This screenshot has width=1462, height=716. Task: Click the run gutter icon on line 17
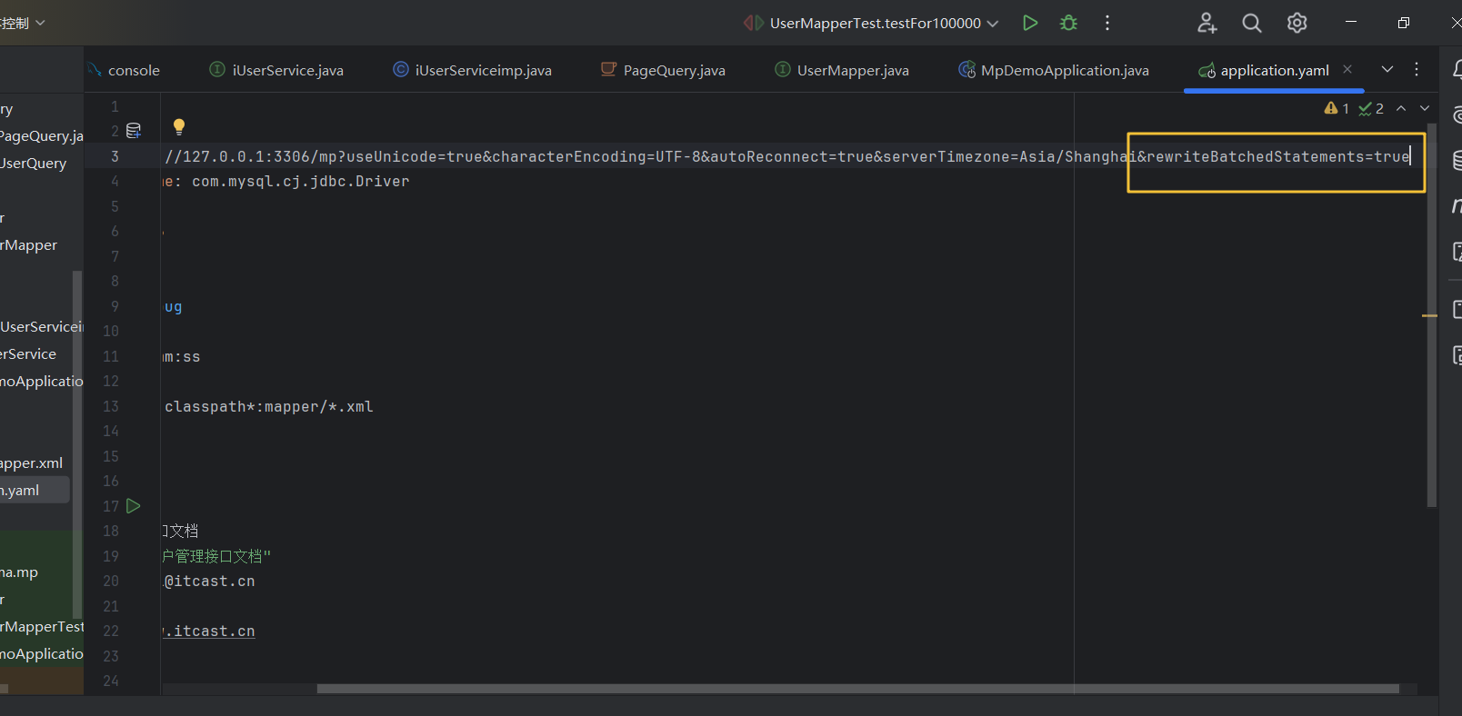coord(134,506)
